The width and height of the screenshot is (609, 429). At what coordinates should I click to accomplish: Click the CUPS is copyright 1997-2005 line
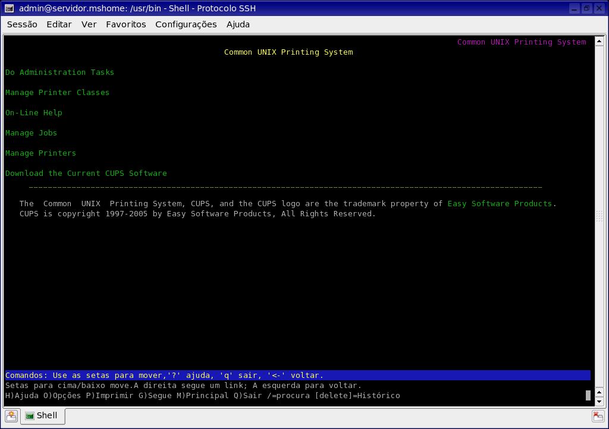(x=197, y=213)
